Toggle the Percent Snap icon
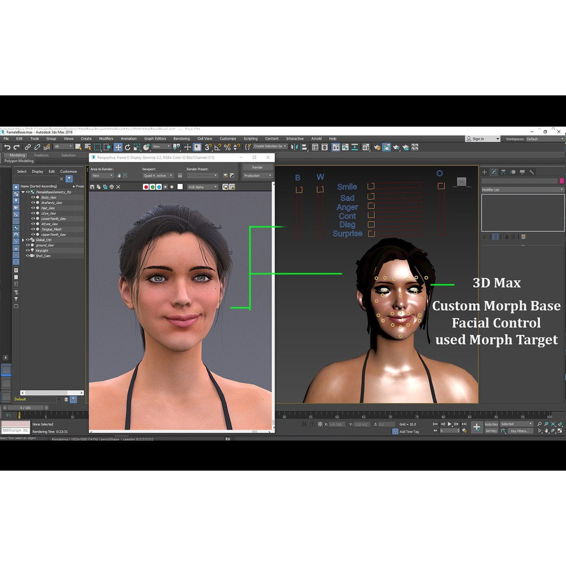 coord(227,147)
